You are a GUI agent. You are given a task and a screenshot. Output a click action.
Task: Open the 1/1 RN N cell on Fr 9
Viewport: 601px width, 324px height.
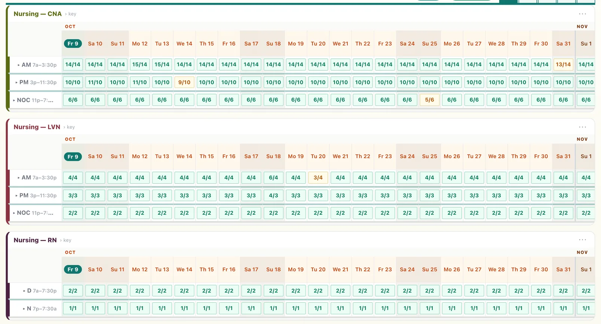click(x=73, y=308)
